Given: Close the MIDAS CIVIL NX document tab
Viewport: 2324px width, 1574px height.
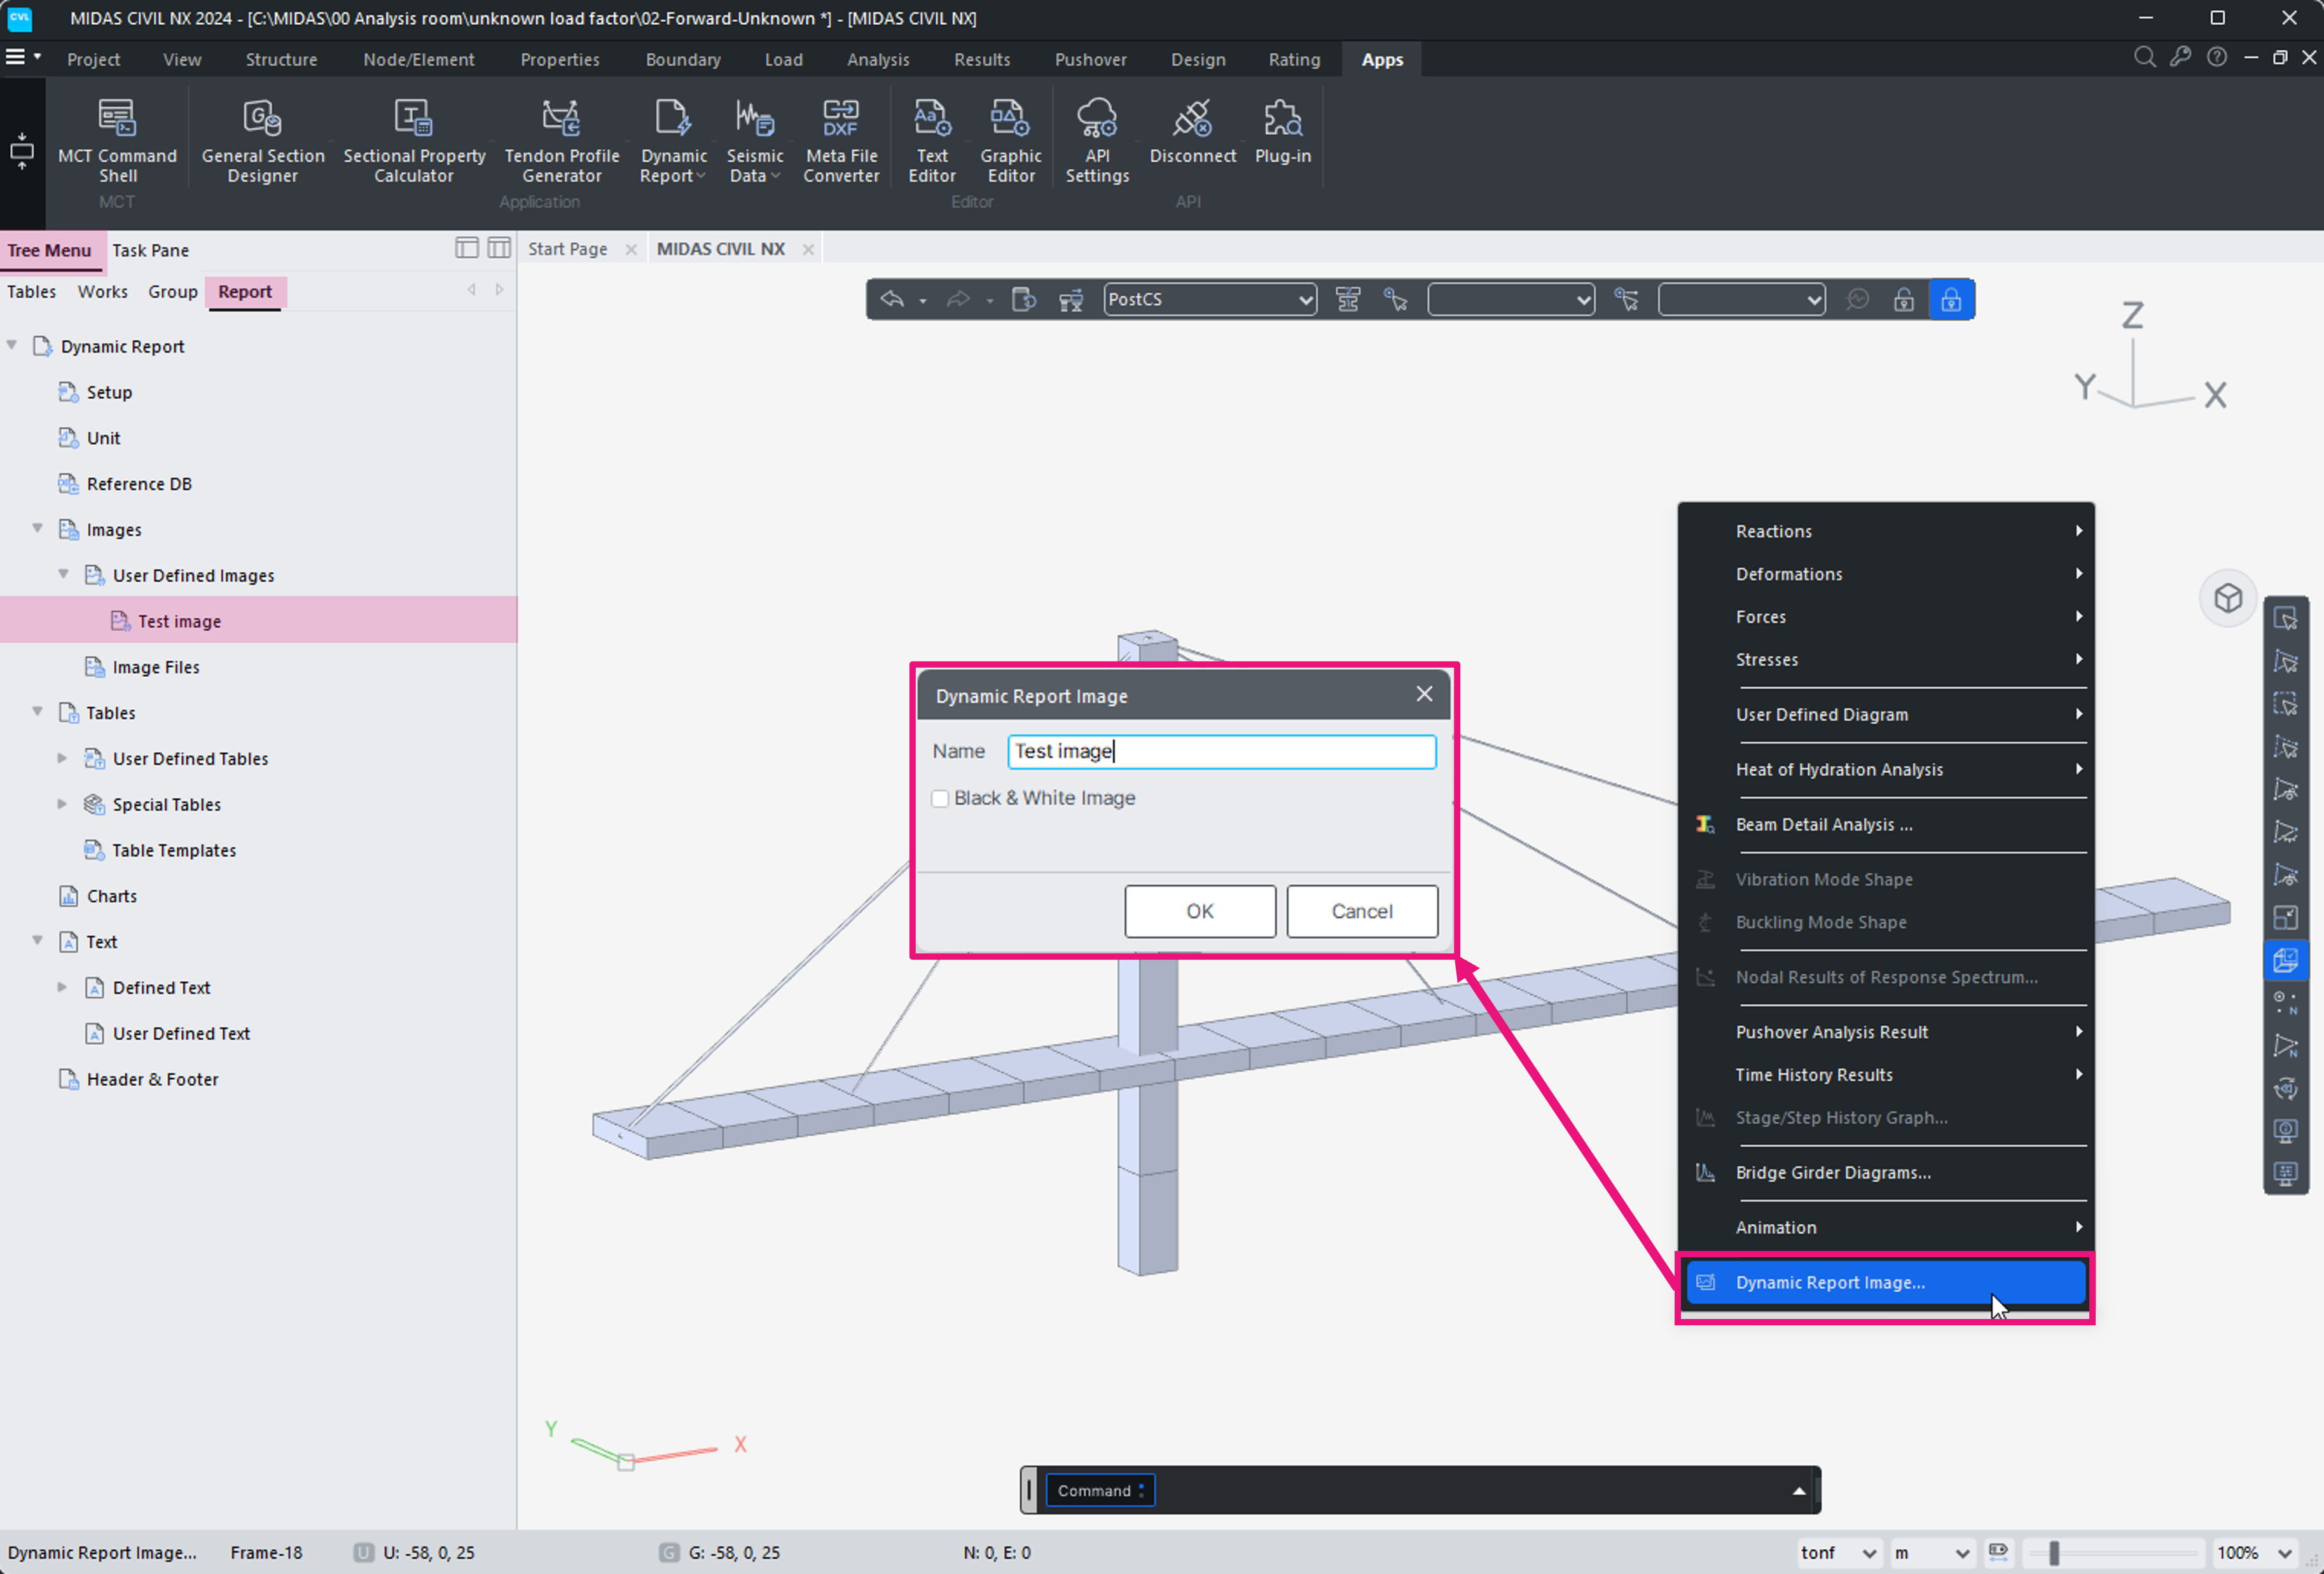Looking at the screenshot, I should click(x=808, y=249).
